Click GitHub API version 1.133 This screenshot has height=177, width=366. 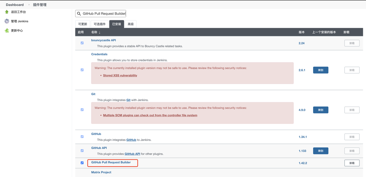click(x=302, y=151)
